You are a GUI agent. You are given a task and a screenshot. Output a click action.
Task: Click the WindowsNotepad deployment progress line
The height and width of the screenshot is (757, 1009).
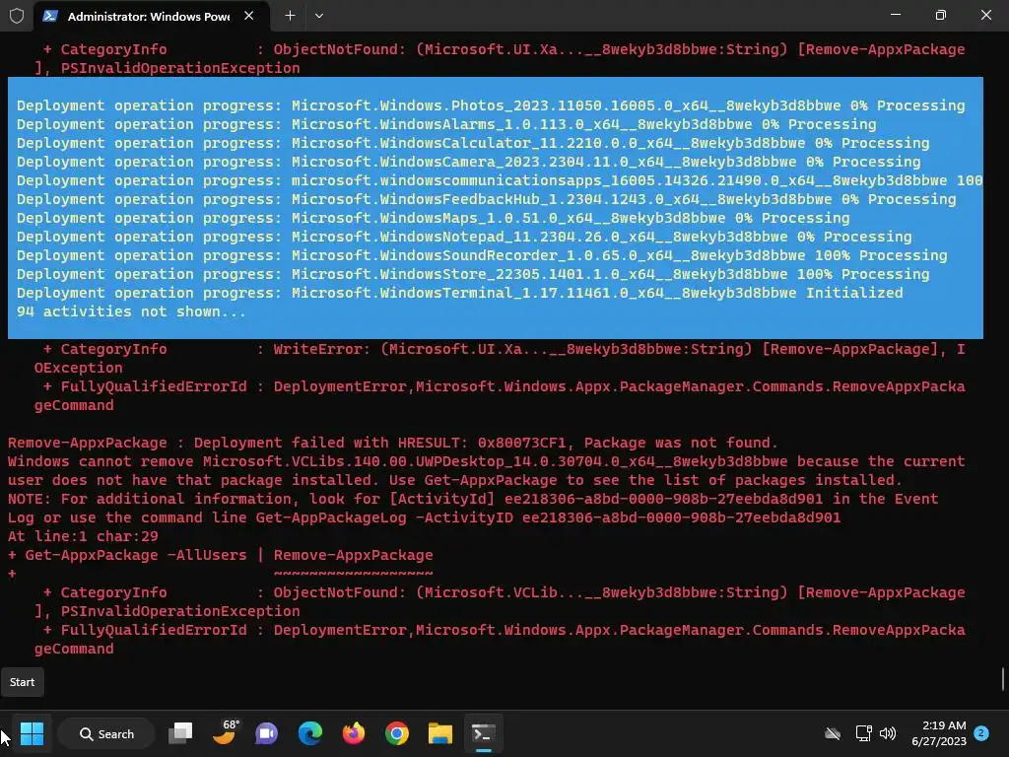(464, 237)
